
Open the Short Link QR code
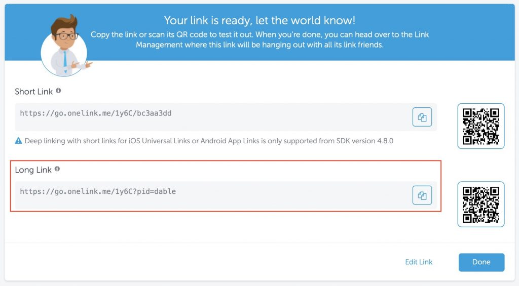pyautogui.click(x=481, y=126)
